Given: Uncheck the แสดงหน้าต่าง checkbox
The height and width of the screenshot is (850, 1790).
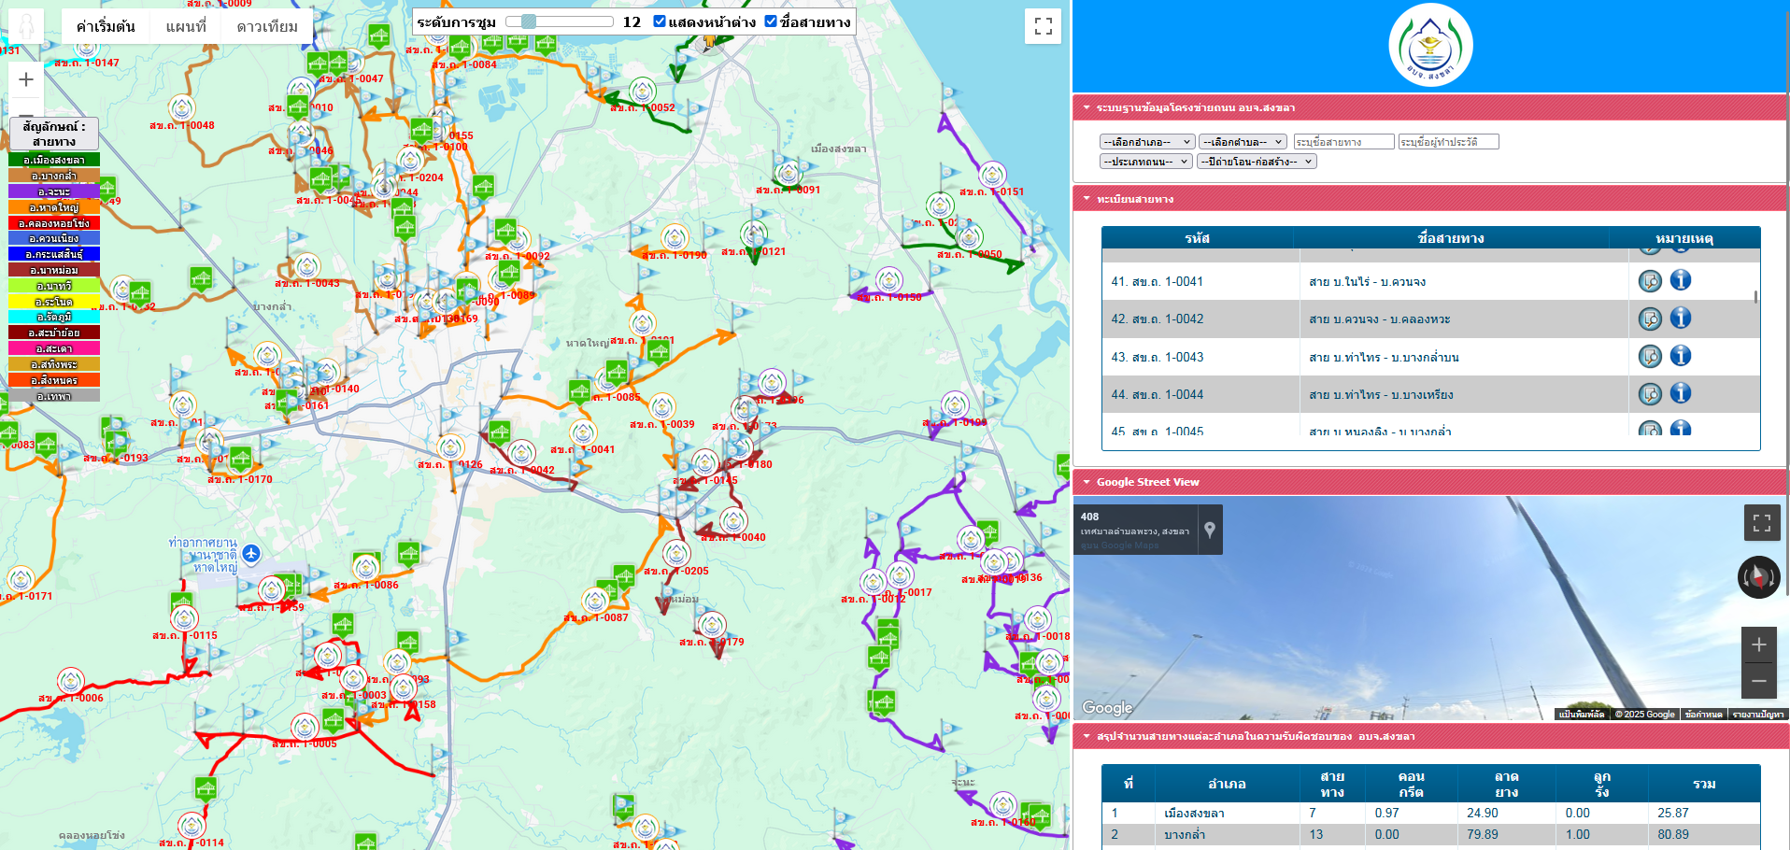Looking at the screenshot, I should pos(660,21).
